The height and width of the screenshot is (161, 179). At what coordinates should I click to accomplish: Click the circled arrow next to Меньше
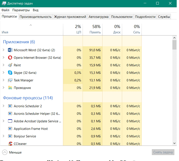[x=5, y=152]
